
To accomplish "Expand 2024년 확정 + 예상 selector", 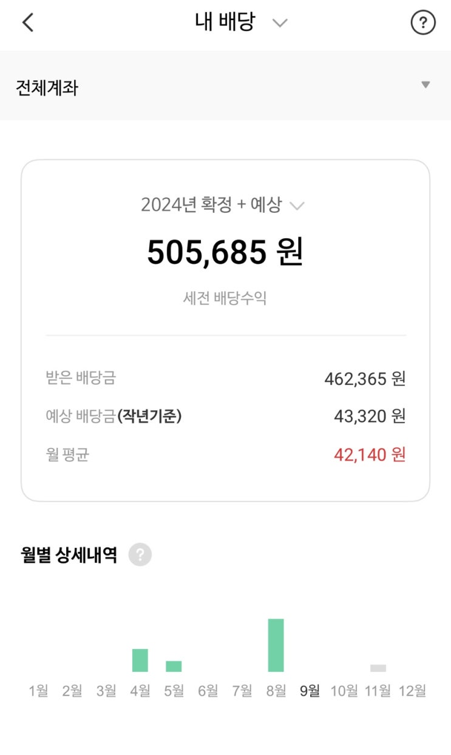I will pyautogui.click(x=223, y=205).
